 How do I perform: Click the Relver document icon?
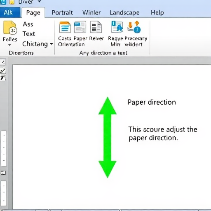[96, 27]
